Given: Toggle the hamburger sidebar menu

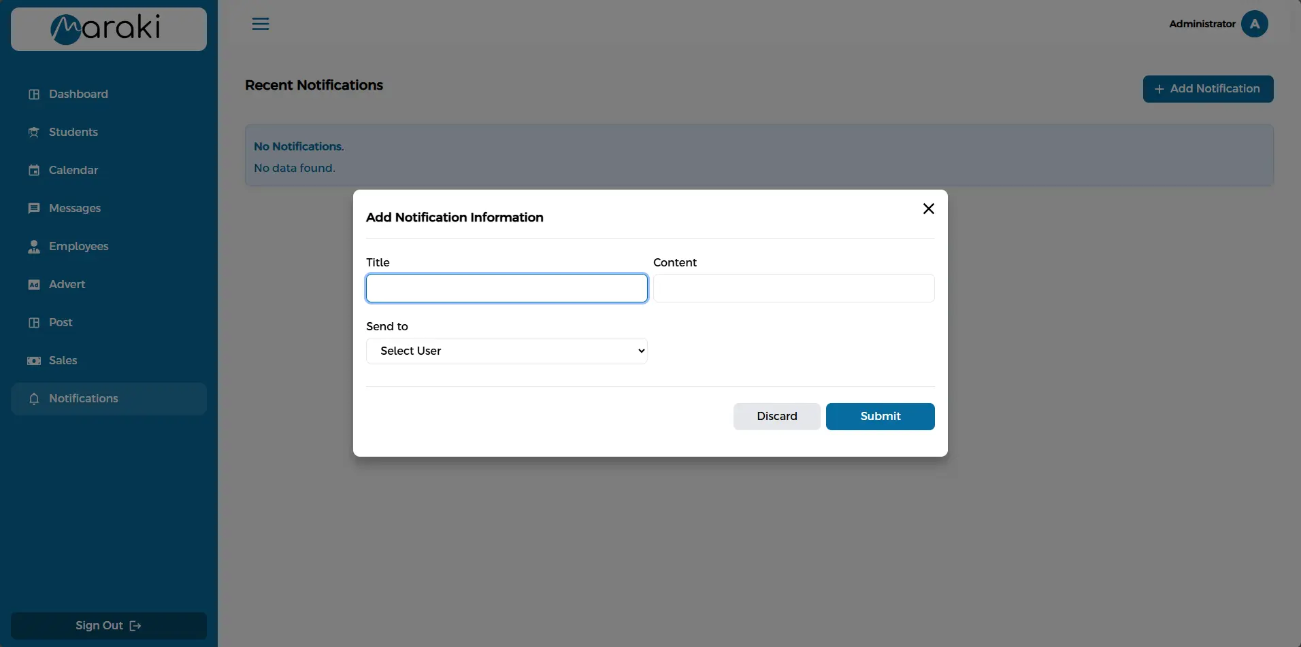Looking at the screenshot, I should (261, 24).
